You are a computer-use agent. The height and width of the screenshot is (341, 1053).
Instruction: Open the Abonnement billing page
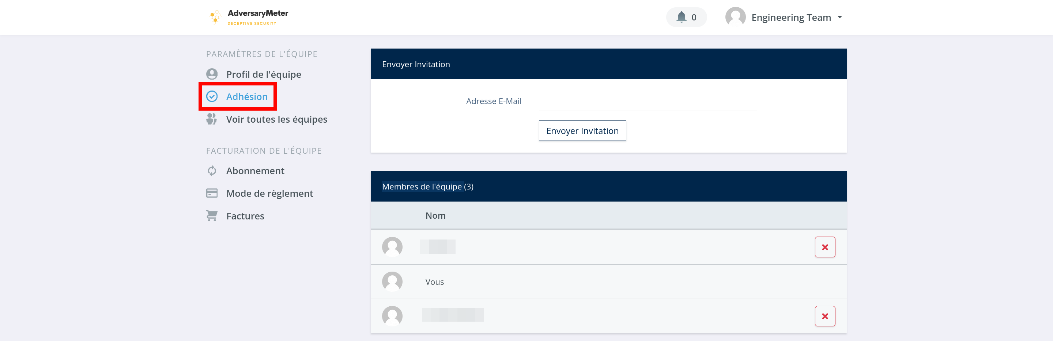tap(255, 171)
